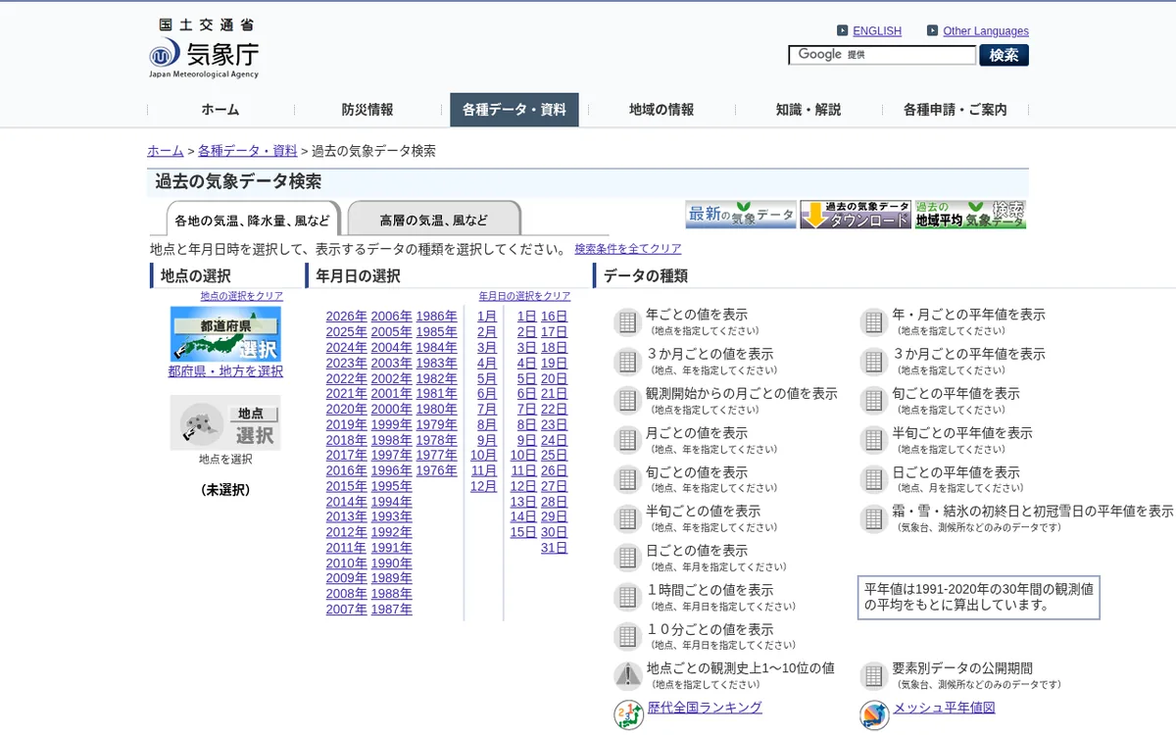Click table icon for 旬ごとの平年値を表示
The width and height of the screenshot is (1176, 735).
click(x=873, y=400)
